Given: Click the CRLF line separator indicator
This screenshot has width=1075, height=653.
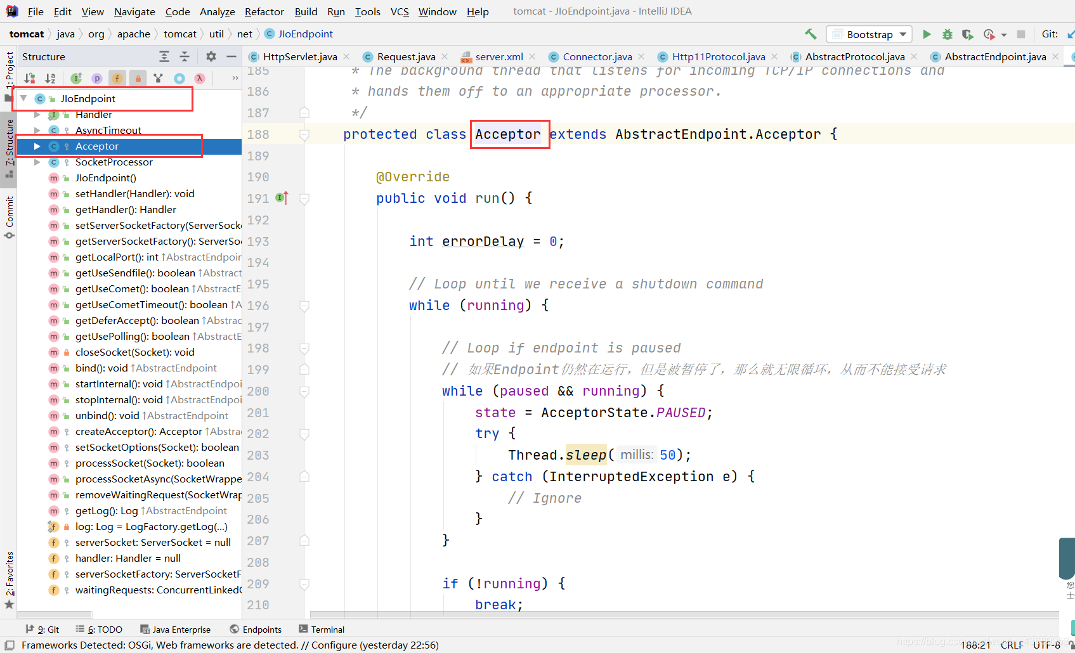Looking at the screenshot, I should pos(1012,645).
